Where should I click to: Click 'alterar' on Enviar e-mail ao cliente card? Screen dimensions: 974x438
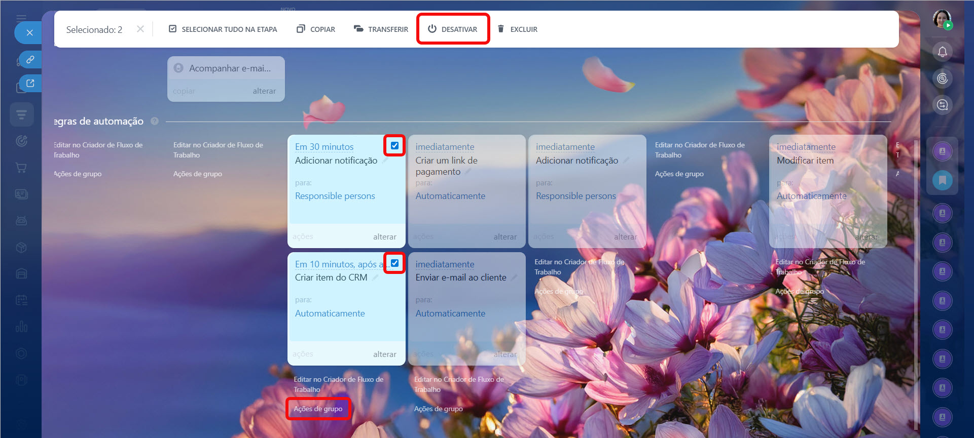[505, 354]
